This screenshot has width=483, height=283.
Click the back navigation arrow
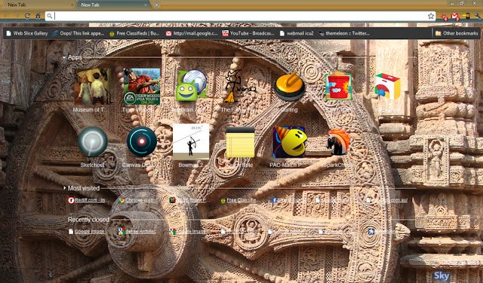7,16
